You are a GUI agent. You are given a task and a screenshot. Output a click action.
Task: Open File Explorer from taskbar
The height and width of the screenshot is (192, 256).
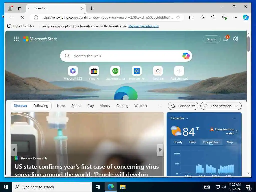[x=123, y=187]
